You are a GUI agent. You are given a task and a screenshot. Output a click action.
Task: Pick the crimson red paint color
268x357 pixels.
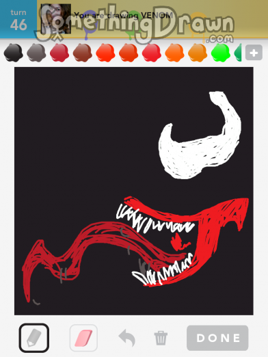[x=59, y=53]
